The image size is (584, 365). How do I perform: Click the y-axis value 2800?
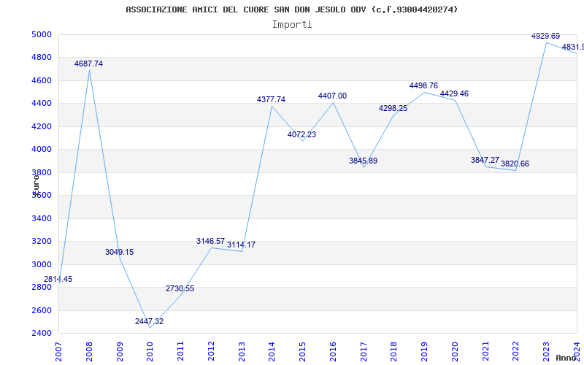click(x=42, y=287)
